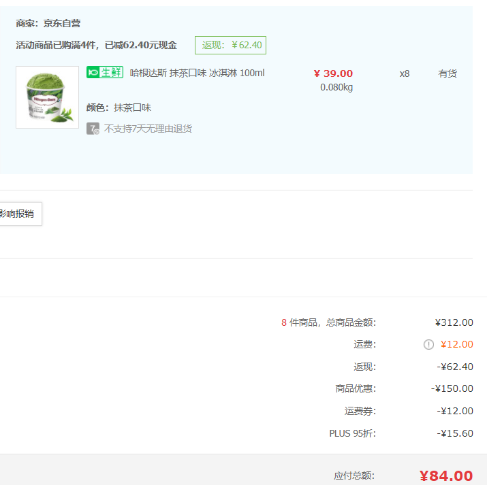This screenshot has height=485, width=487.
Task: Click the 运费券 deduction -¥12.00
Action: (x=455, y=411)
